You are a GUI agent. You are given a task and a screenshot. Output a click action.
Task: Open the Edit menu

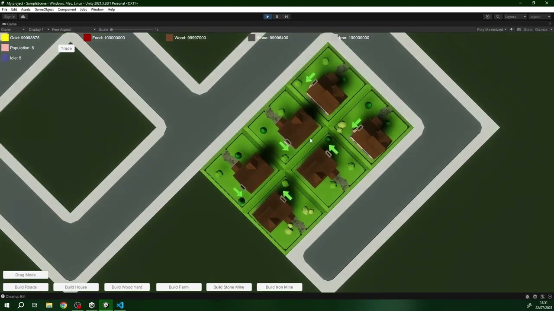[14, 10]
